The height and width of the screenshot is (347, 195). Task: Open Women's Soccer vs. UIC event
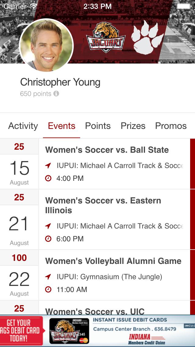[x=95, y=311]
